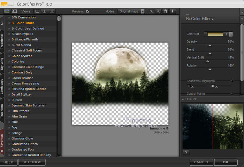Expand the Control Points section
The height and width of the screenshot is (167, 244).
tap(232, 94)
